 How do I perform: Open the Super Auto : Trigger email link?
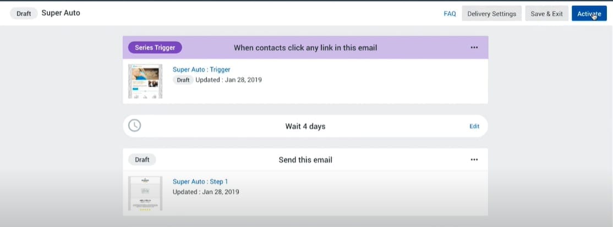tap(201, 69)
